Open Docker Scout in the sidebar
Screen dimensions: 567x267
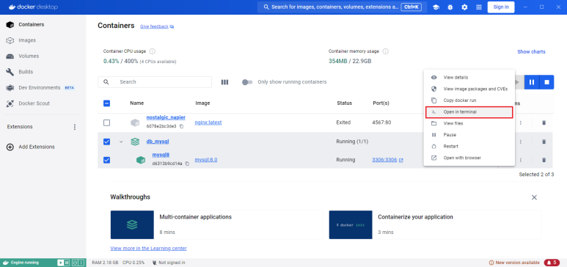(x=43, y=103)
